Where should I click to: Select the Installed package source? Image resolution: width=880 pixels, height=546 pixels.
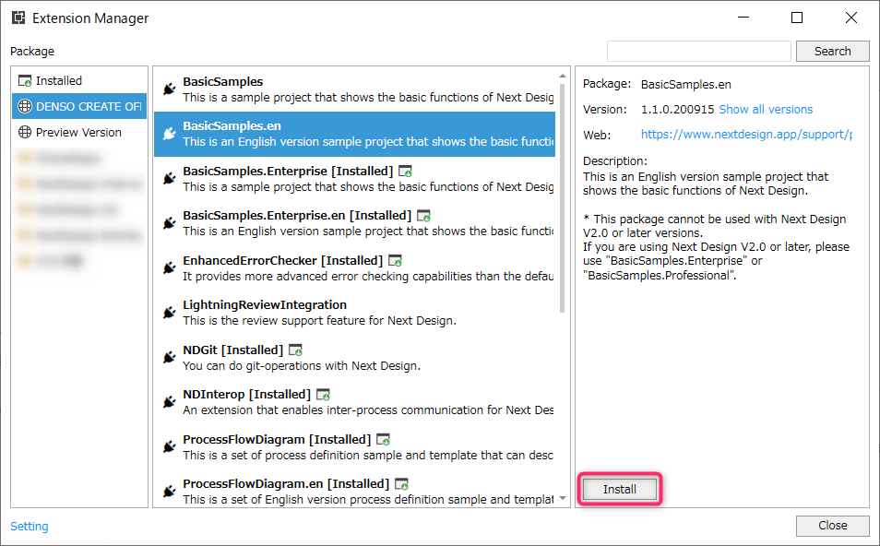79,81
